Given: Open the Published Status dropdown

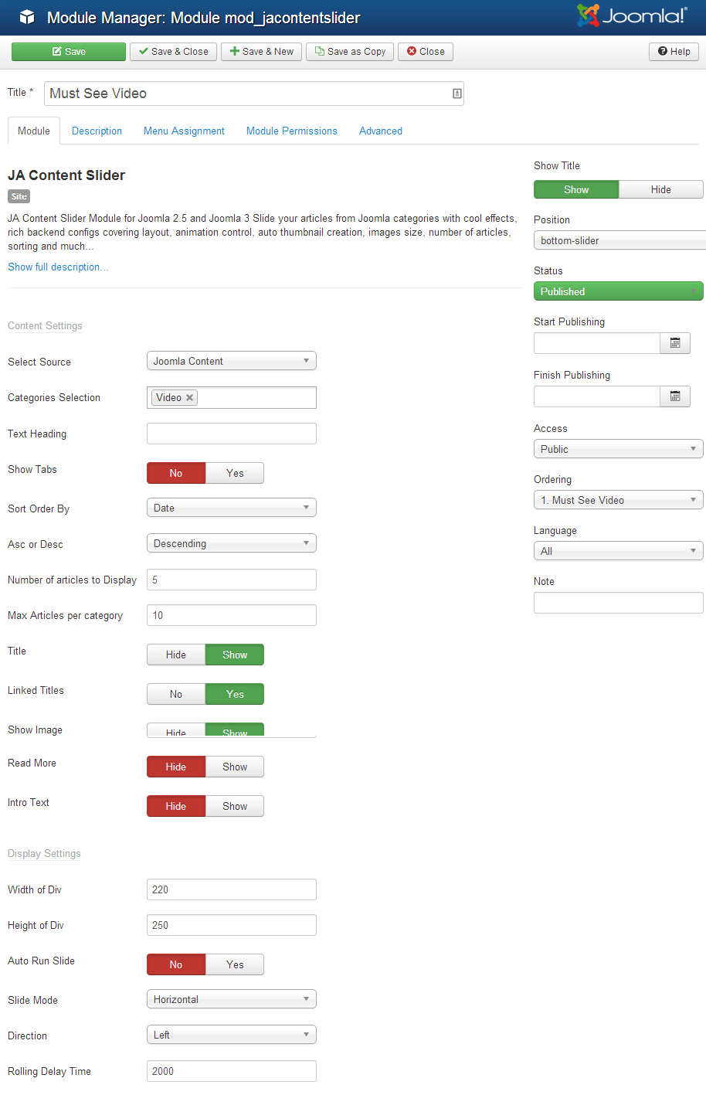Looking at the screenshot, I should coord(619,291).
